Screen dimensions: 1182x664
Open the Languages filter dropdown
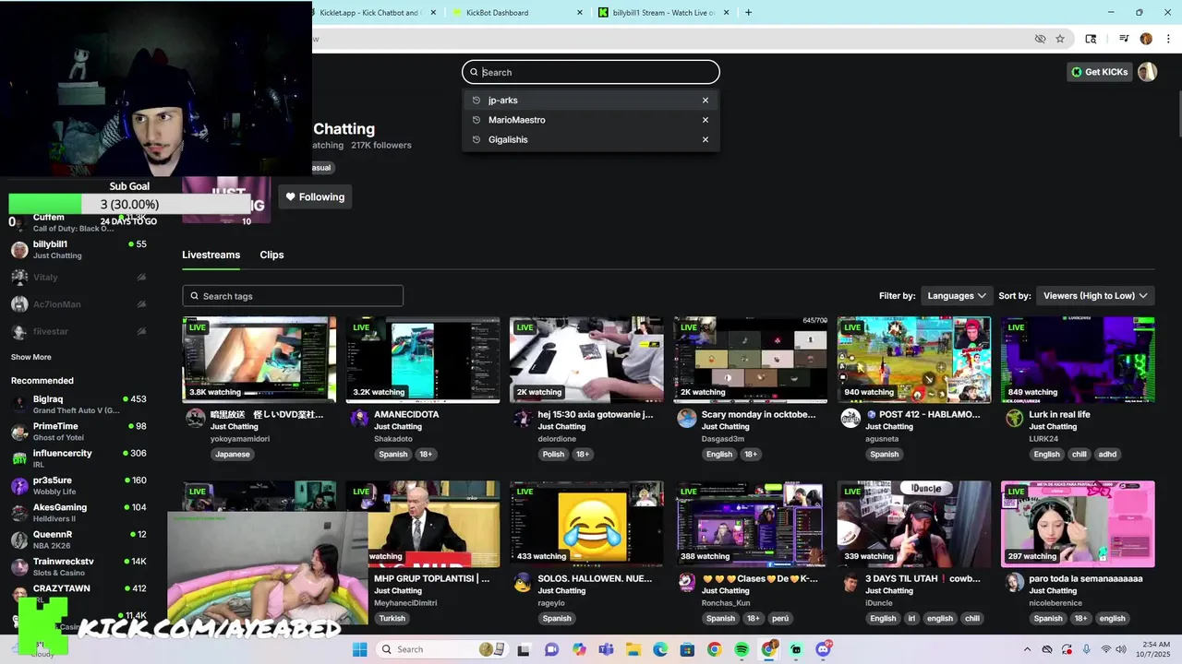point(957,296)
